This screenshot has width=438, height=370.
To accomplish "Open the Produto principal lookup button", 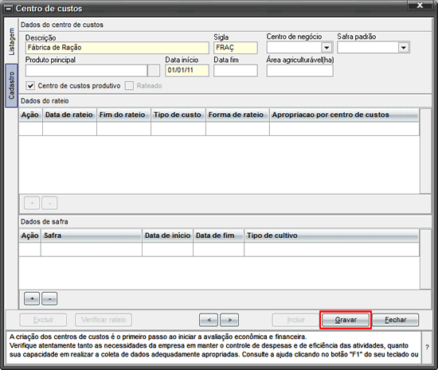I will pos(154,71).
